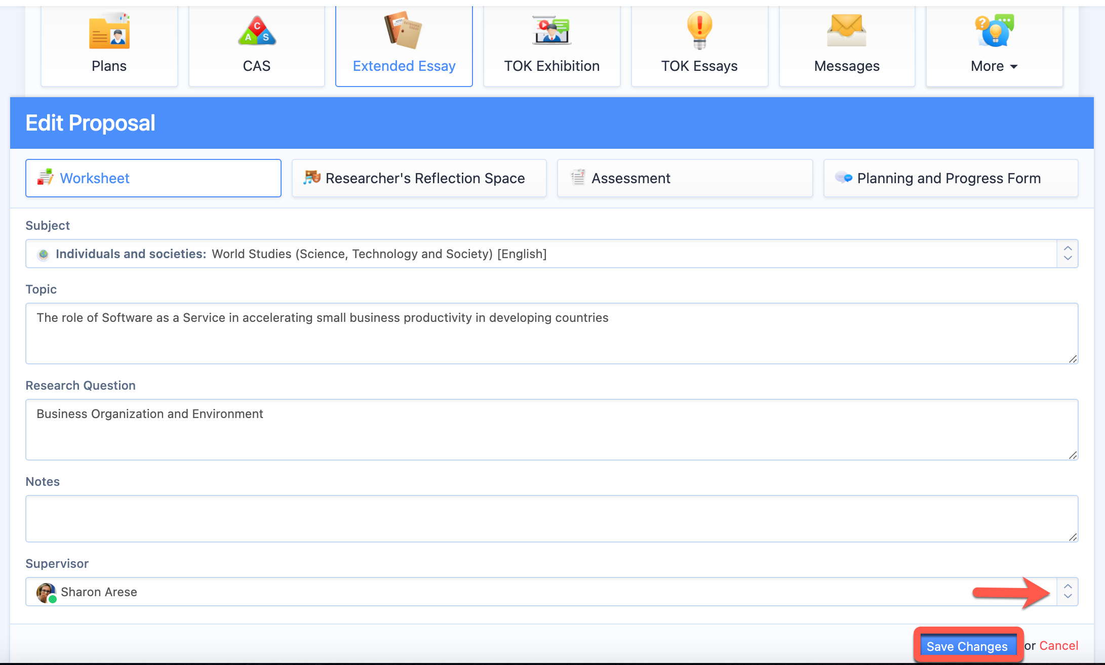The image size is (1105, 665).
Task: Open the Messages envelope icon
Action: pyautogui.click(x=846, y=30)
